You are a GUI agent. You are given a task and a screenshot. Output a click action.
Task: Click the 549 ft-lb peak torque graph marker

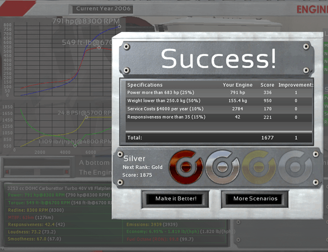pyautogui.click(x=99, y=48)
